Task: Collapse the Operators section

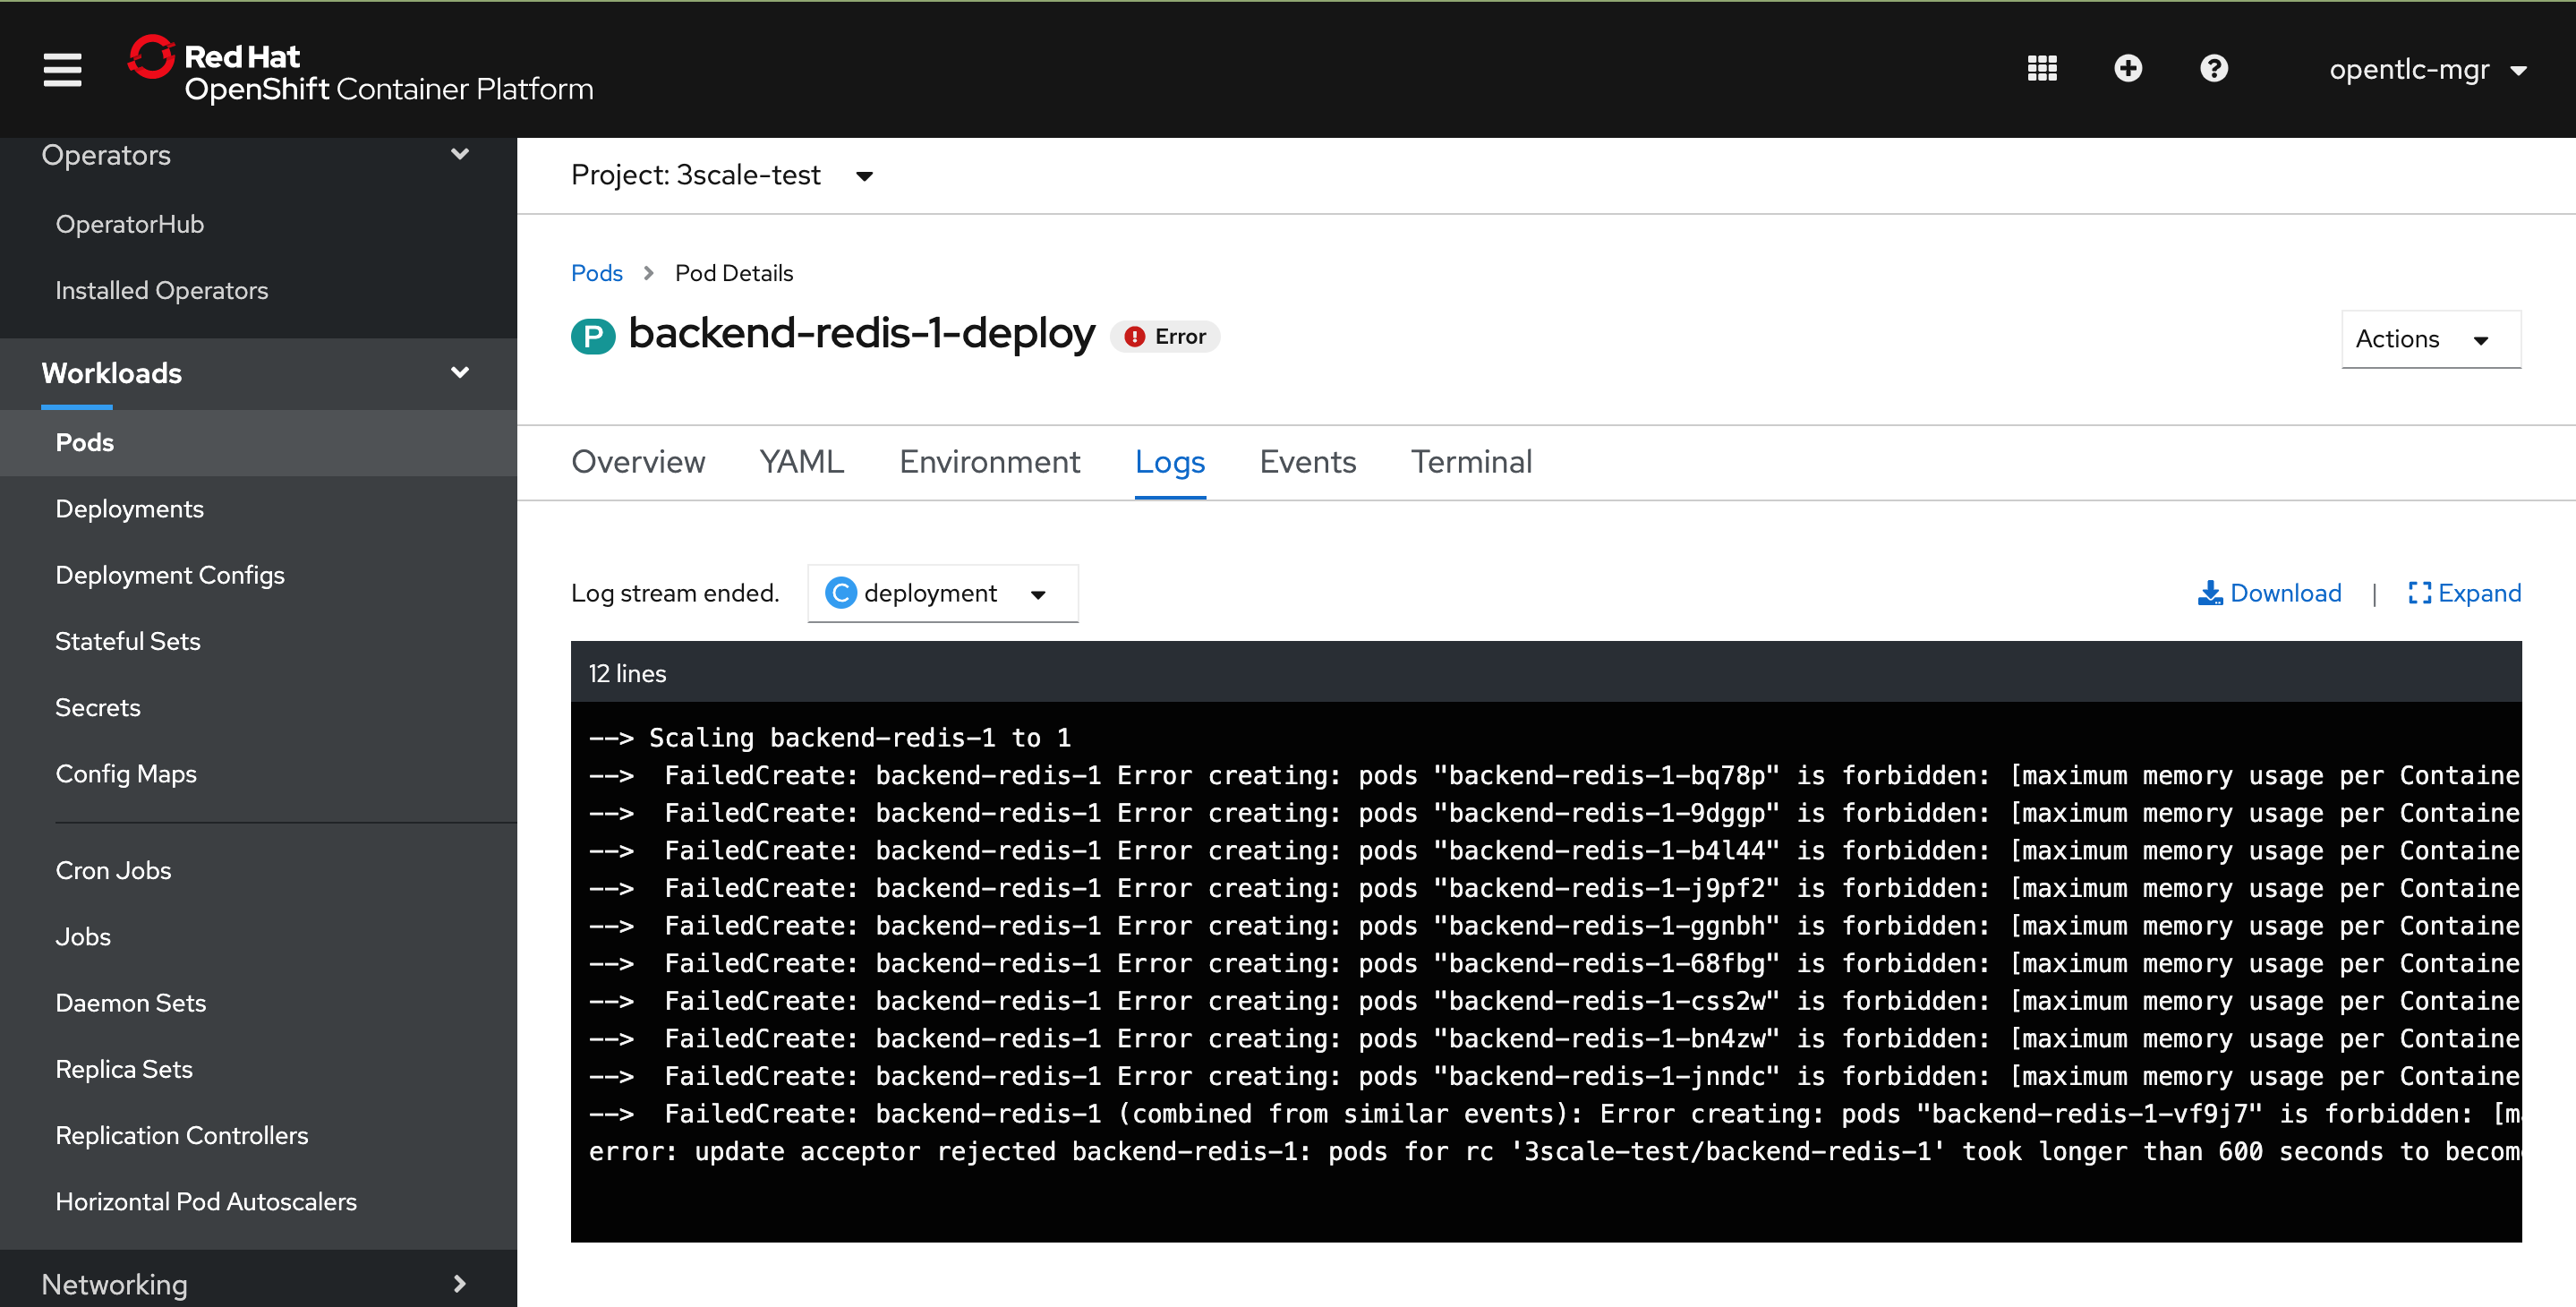Action: (258, 155)
